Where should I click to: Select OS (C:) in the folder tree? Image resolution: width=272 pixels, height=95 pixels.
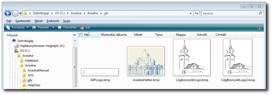25,50
